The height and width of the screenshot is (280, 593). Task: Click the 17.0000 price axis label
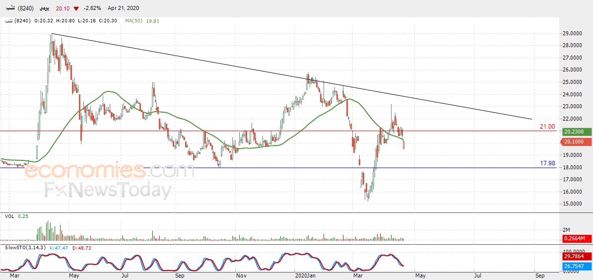click(x=573, y=179)
